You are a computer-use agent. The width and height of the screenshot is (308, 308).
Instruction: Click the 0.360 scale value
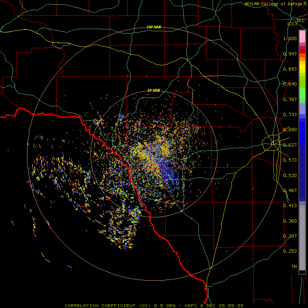(x=290, y=221)
